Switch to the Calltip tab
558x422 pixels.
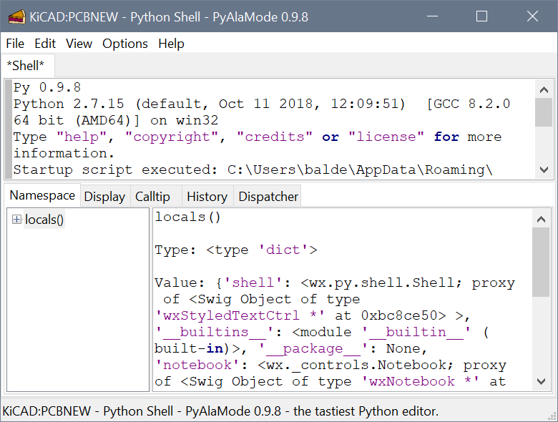(152, 197)
